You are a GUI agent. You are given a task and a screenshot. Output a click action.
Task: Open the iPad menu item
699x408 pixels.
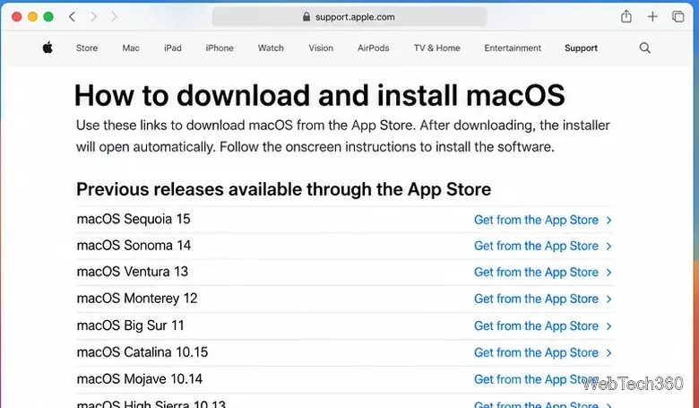173,48
